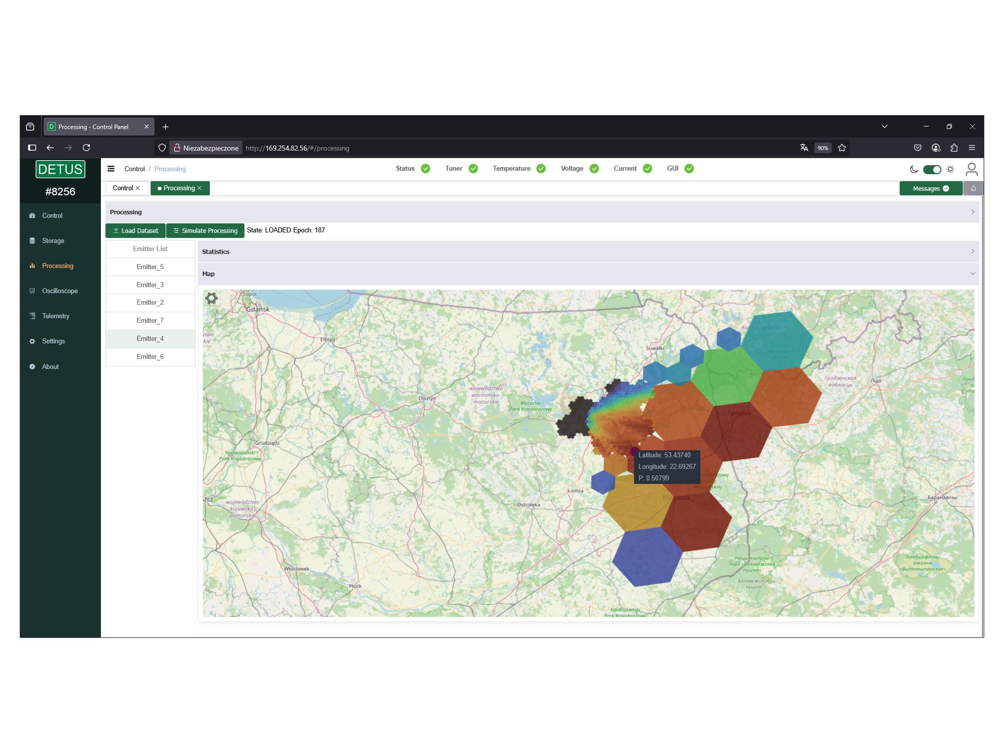
Task: Select Emitter_6 in the emitter list
Action: [150, 357]
